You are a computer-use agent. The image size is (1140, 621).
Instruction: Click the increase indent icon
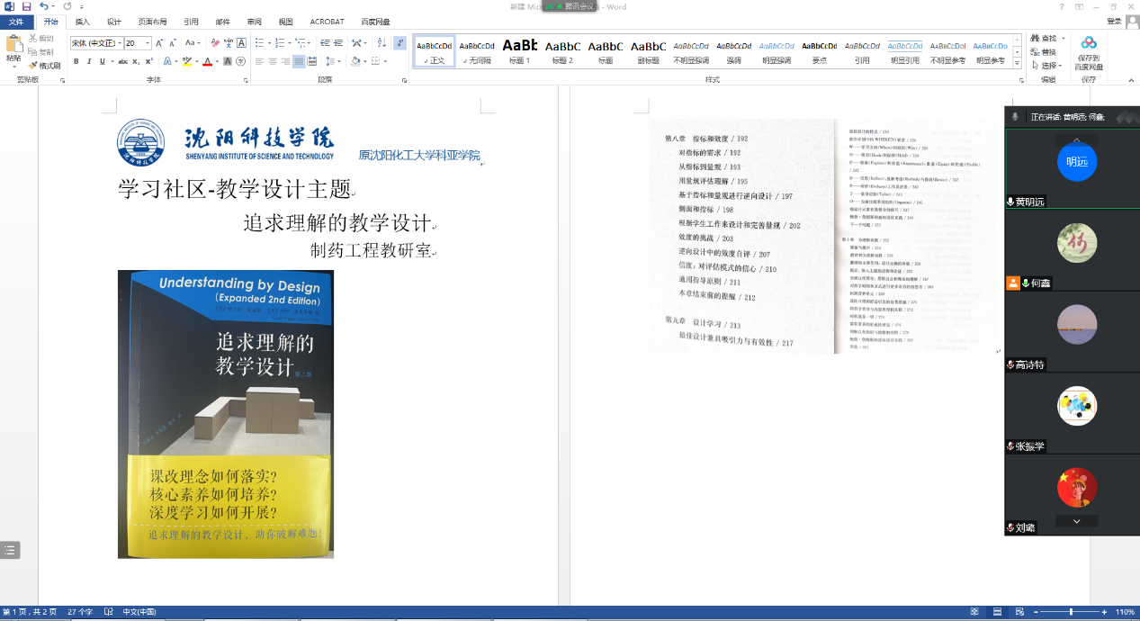[337, 43]
